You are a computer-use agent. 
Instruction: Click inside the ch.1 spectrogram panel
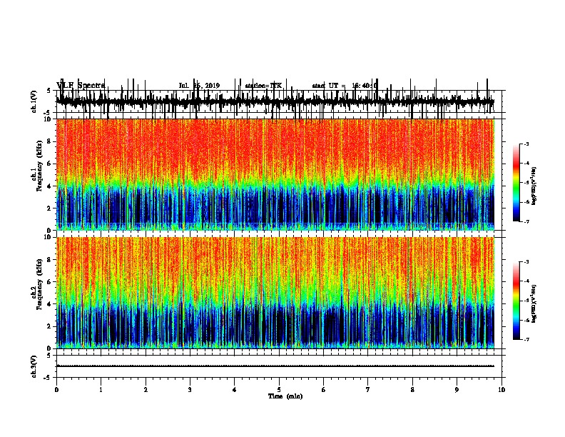[x=275, y=174]
